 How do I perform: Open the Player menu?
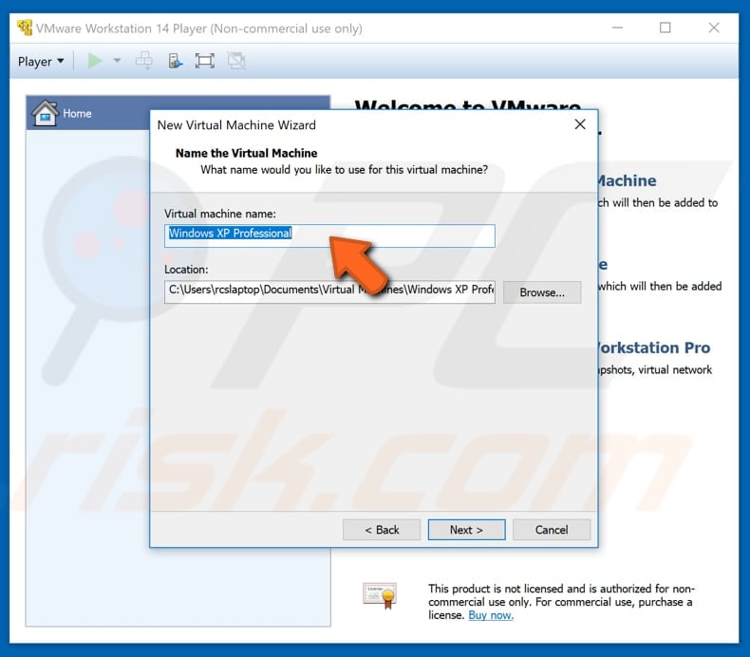point(41,62)
